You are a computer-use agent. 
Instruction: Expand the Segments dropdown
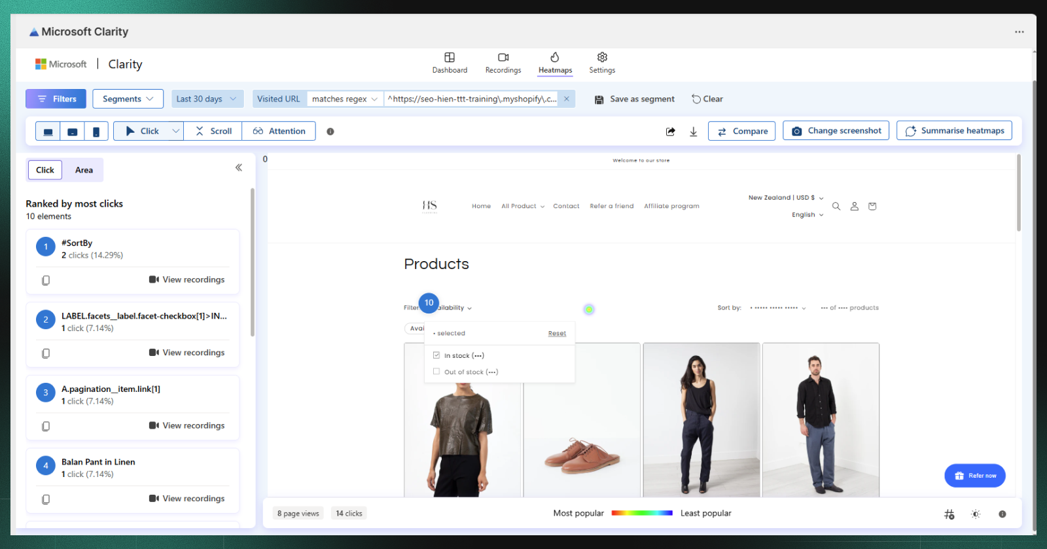tap(128, 99)
